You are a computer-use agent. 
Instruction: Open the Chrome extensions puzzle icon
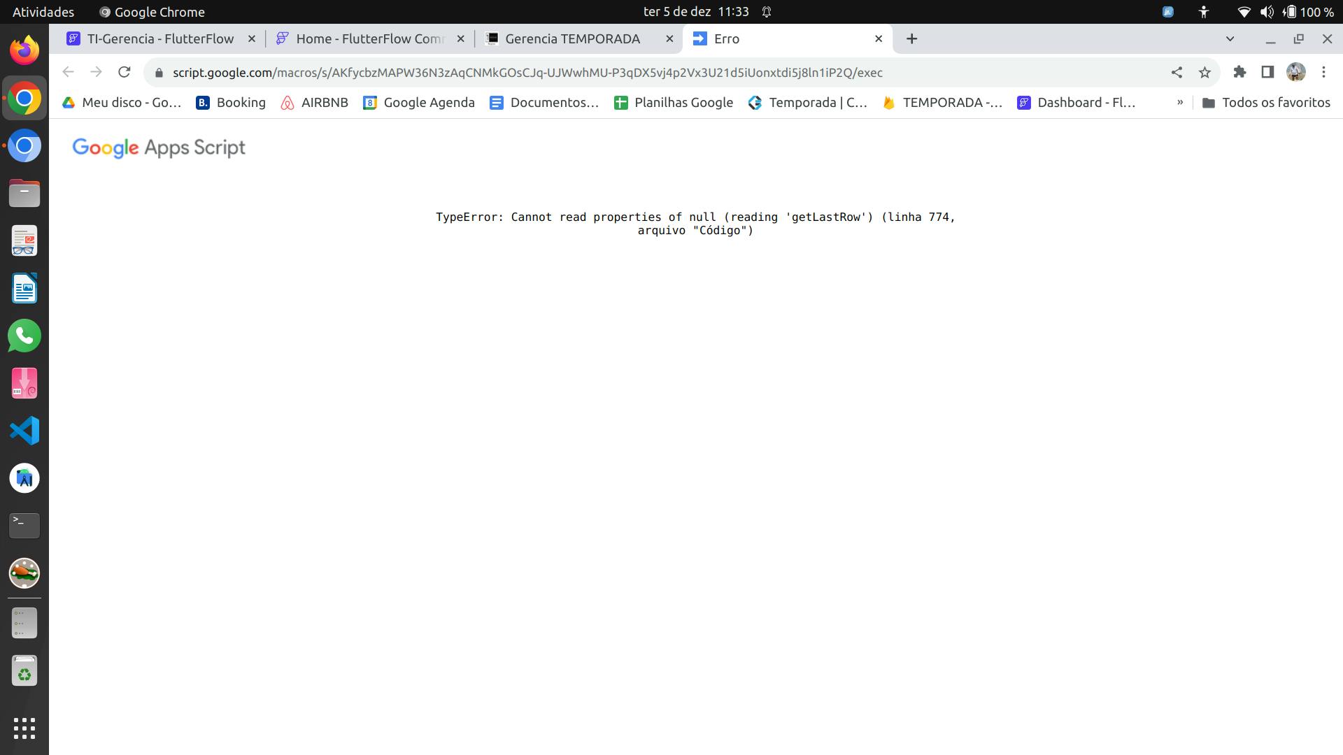pos(1239,72)
